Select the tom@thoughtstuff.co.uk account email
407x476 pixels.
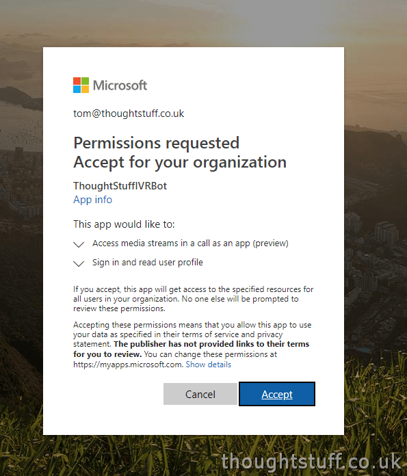point(129,114)
